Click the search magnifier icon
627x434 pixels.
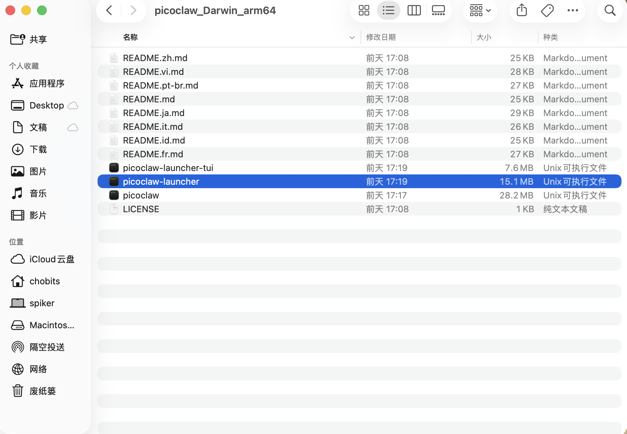(x=610, y=10)
